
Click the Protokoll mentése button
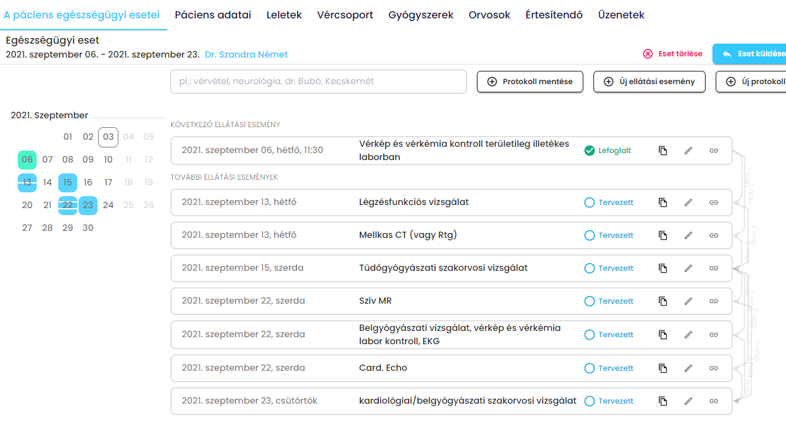pos(529,81)
